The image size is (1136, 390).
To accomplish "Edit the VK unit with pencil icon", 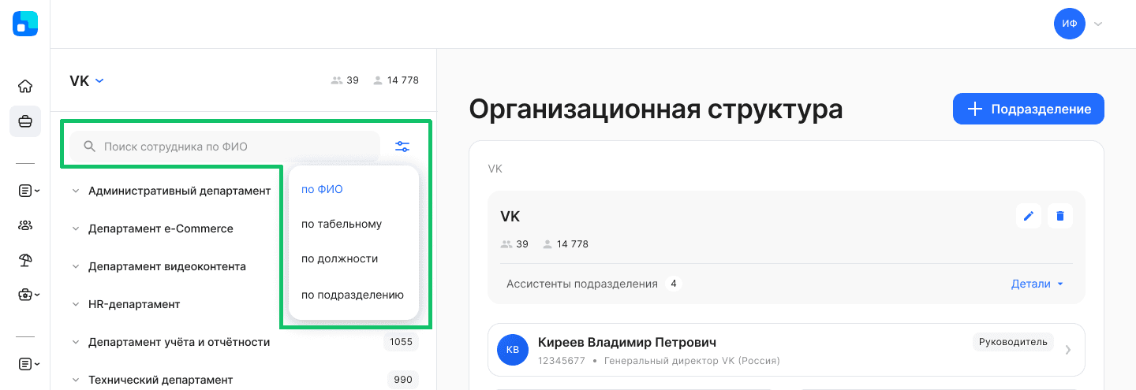I will click(1029, 216).
